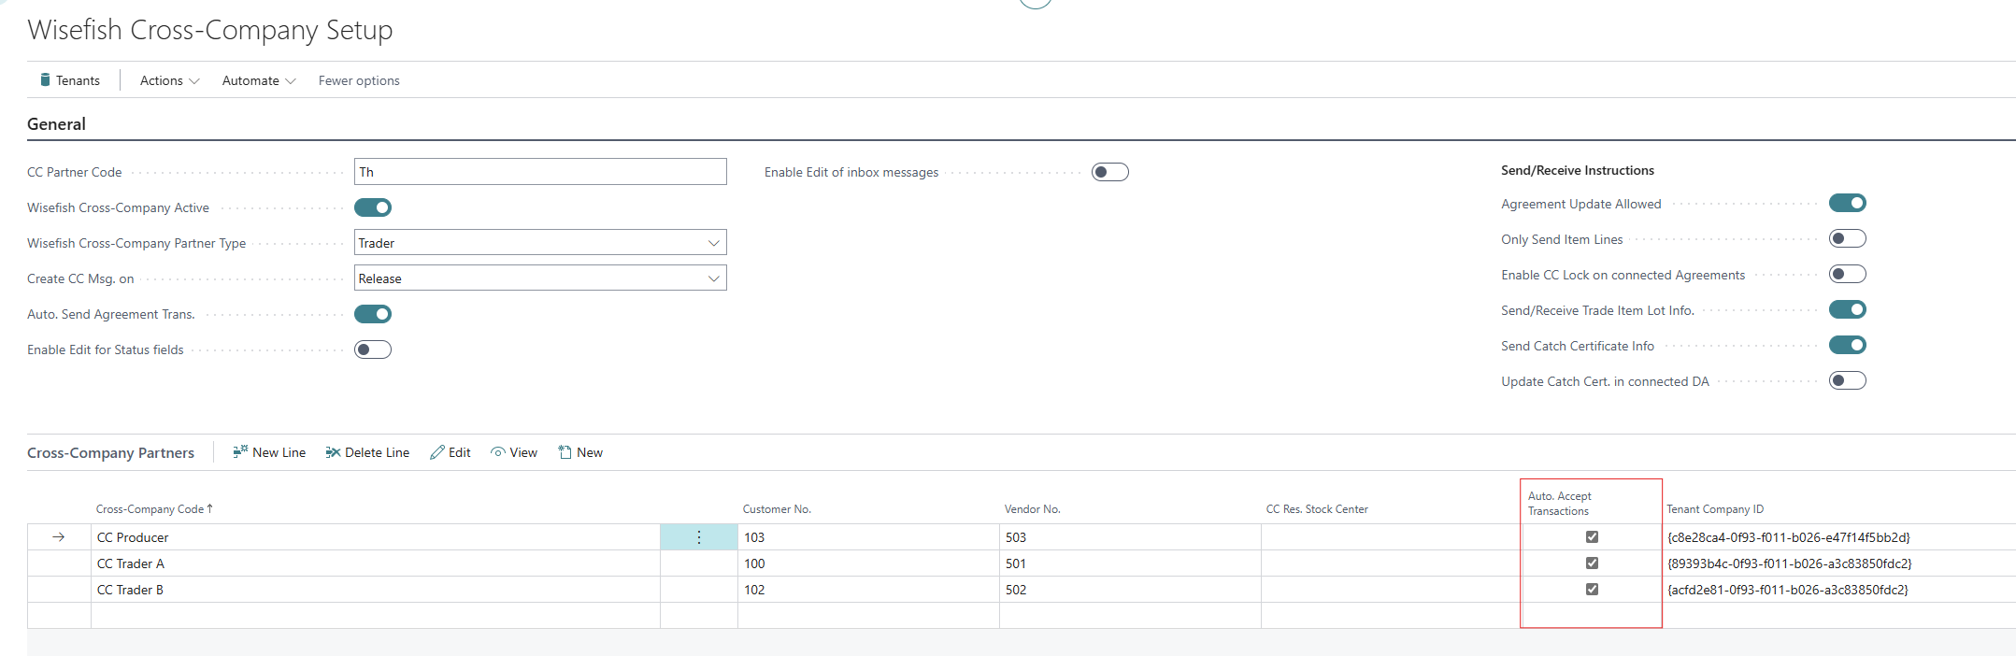2016x656 pixels.
Task: Click Fewer options
Action: coord(359,80)
